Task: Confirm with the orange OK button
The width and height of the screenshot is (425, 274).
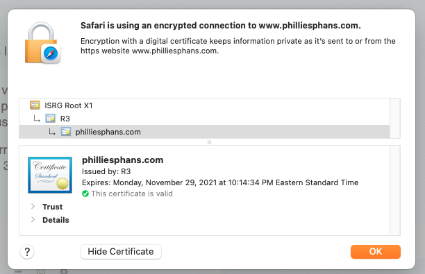Action: click(x=376, y=252)
